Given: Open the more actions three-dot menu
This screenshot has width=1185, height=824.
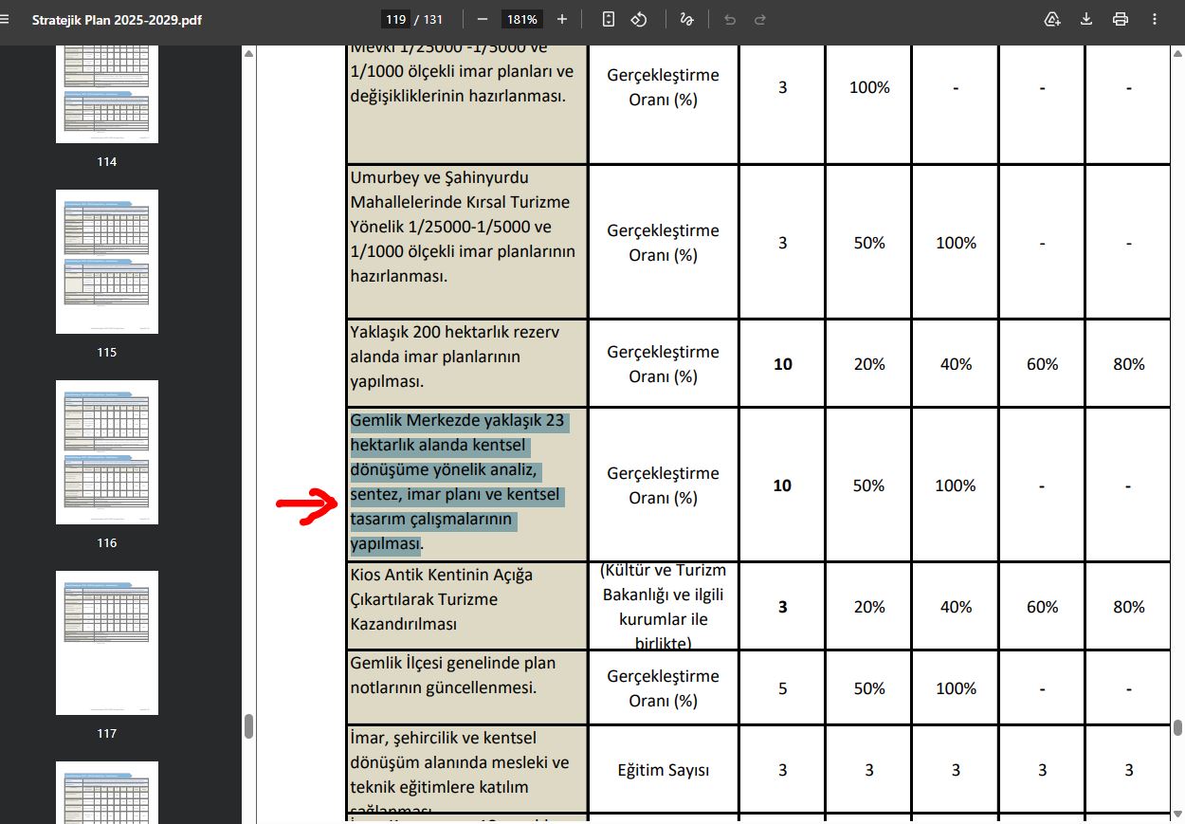Looking at the screenshot, I should 1155,19.
